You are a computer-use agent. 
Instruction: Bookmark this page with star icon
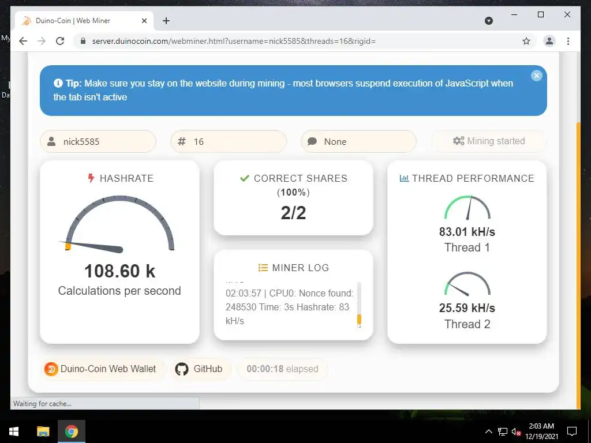point(526,41)
